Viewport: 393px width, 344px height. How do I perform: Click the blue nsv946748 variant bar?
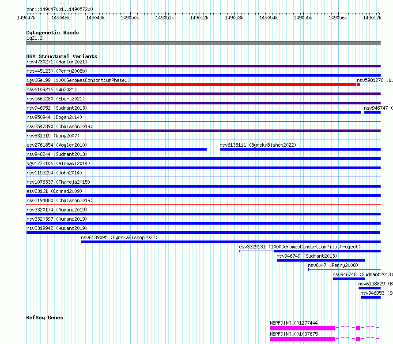tap(349, 279)
